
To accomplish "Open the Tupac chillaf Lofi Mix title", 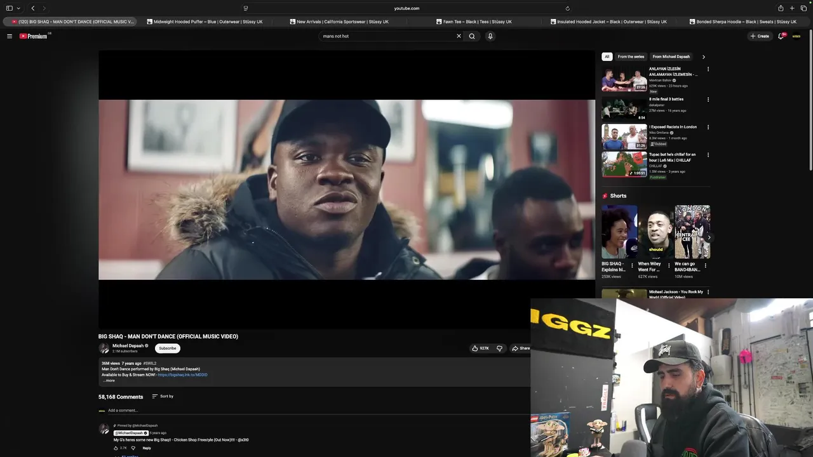I will click(673, 157).
